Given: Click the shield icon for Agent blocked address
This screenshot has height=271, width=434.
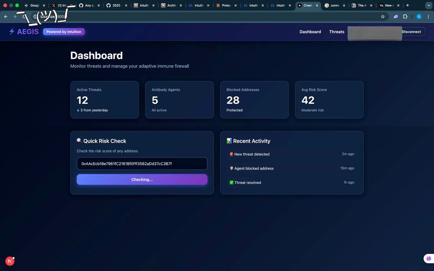Looking at the screenshot, I should (x=231, y=168).
